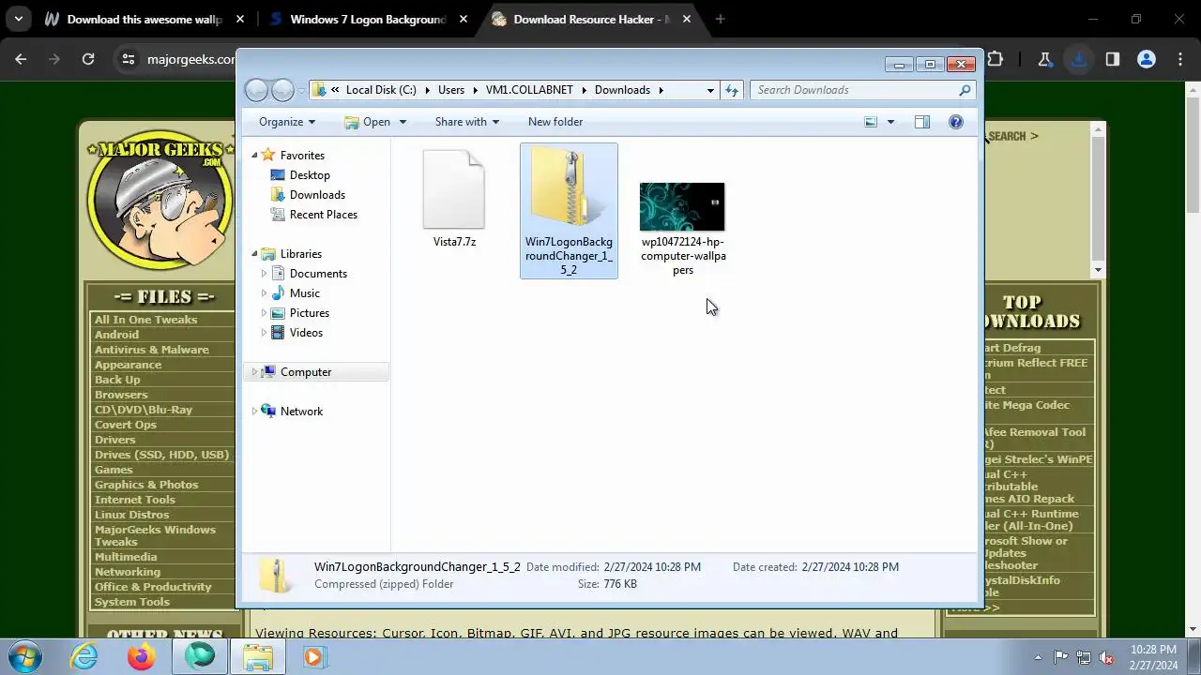Viewport: 1201px width, 675px height.
Task: Click Local Disk (C:) in the breadcrumb
Action: (x=381, y=90)
